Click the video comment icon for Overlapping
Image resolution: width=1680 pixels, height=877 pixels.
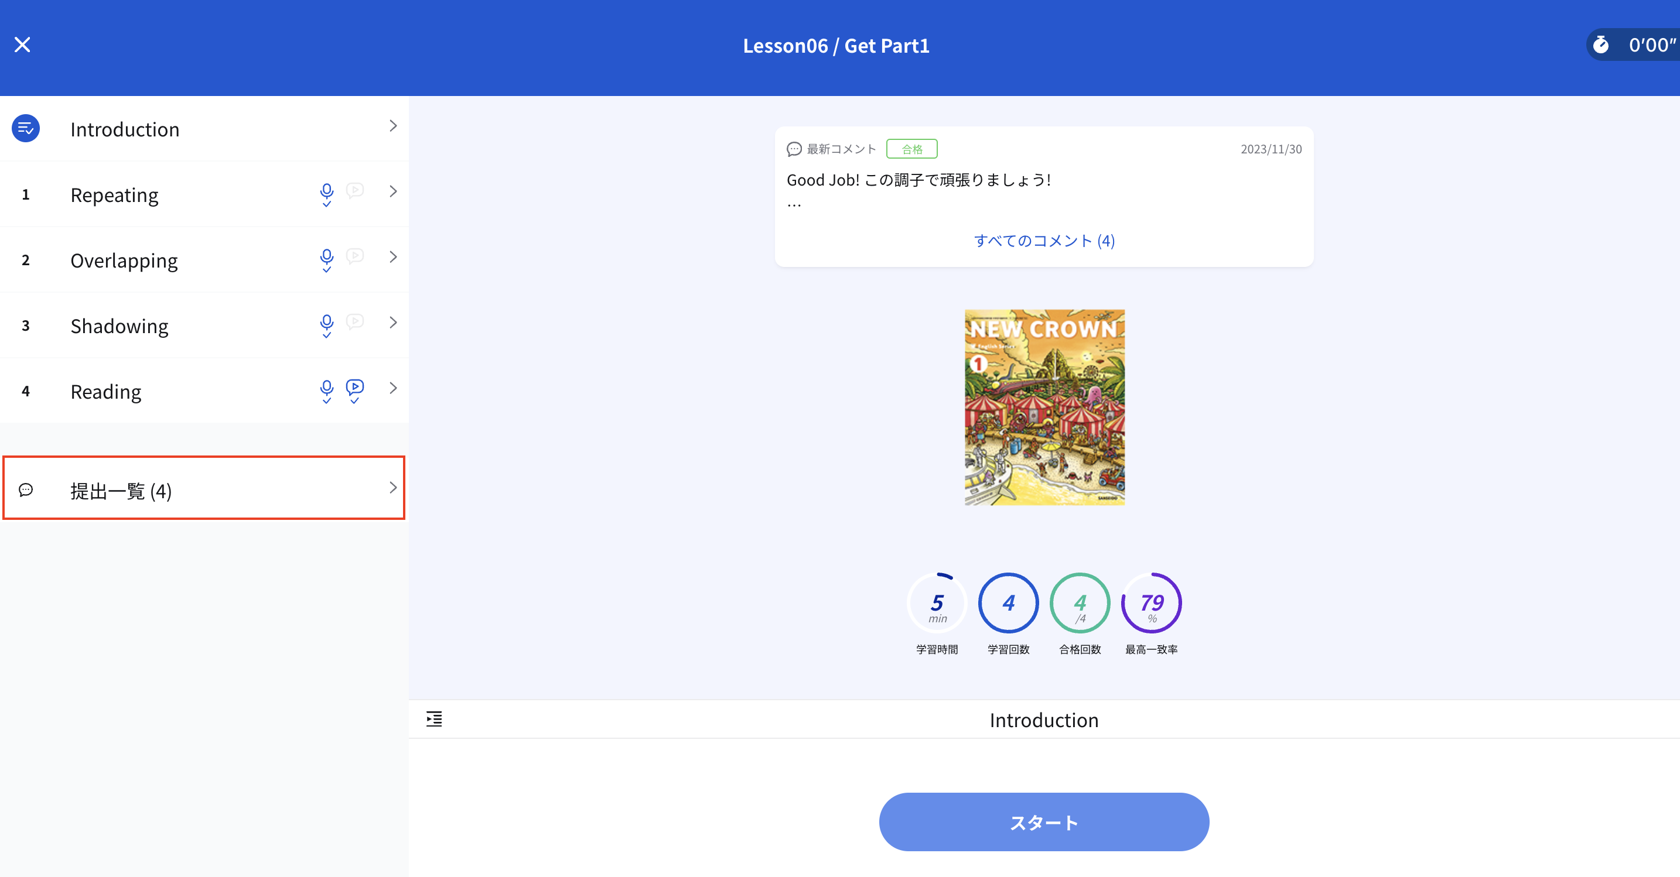pos(355,256)
